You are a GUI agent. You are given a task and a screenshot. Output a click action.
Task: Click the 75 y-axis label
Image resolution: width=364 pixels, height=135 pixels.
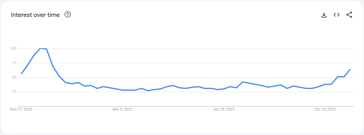pyautogui.click(x=14, y=63)
